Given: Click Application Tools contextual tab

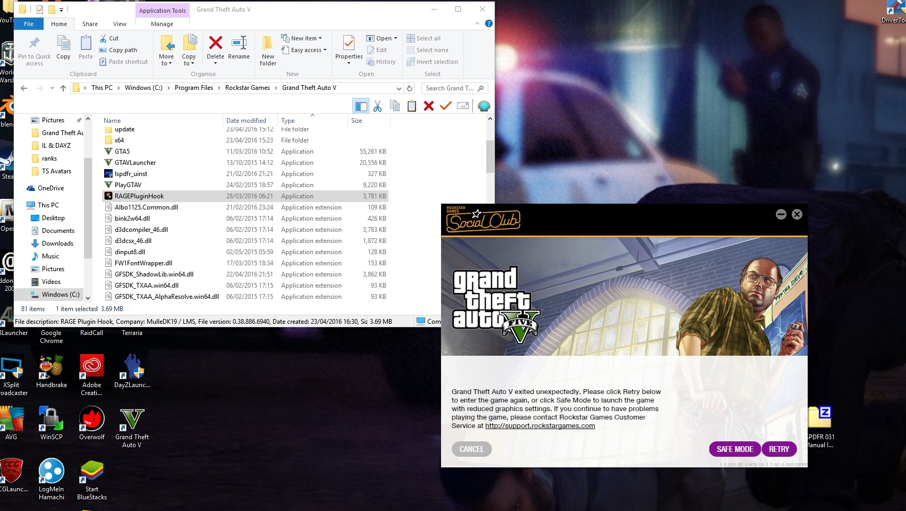Looking at the screenshot, I should point(162,10).
